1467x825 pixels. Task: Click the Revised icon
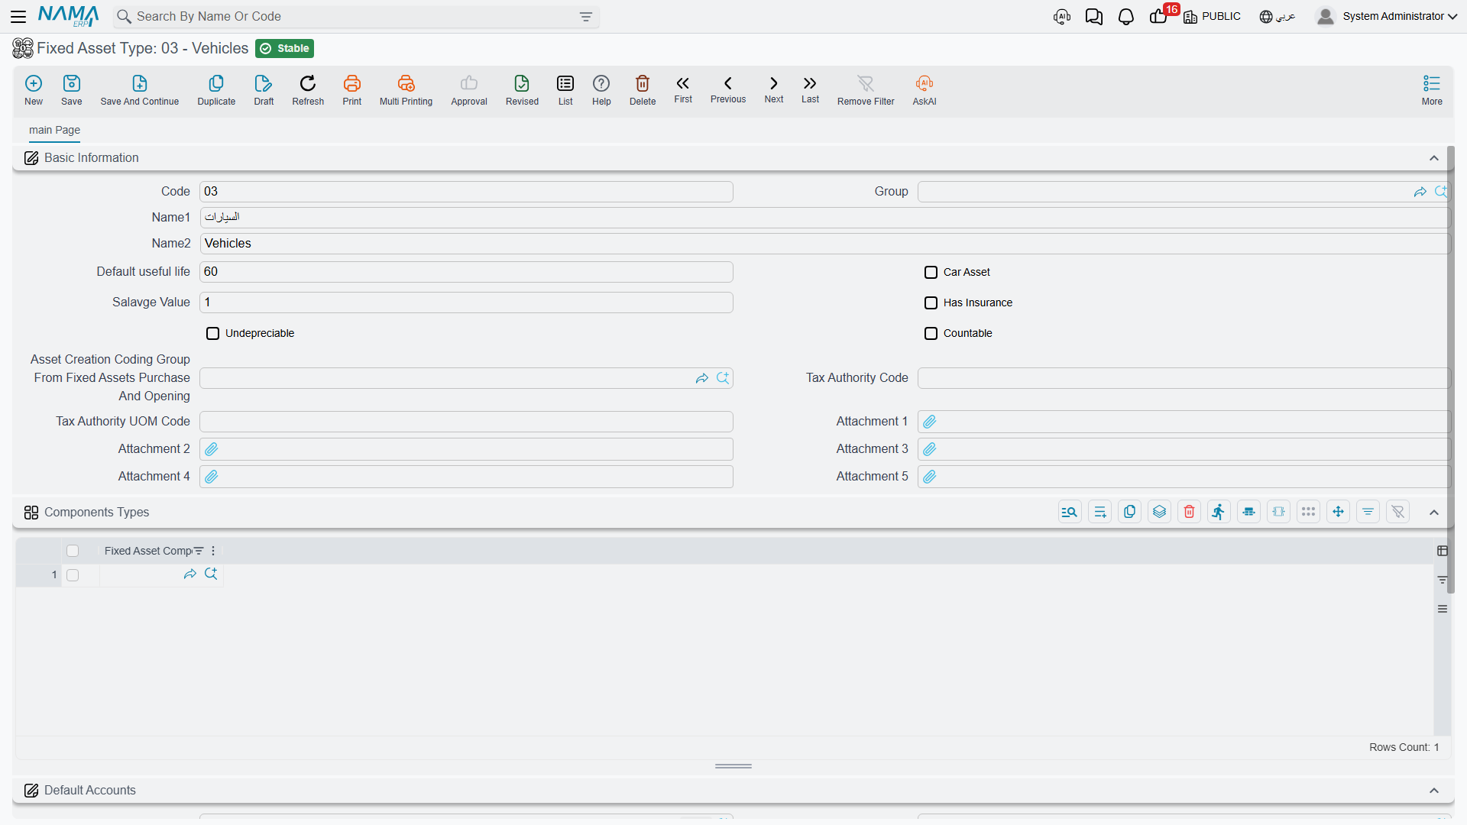[x=522, y=90]
